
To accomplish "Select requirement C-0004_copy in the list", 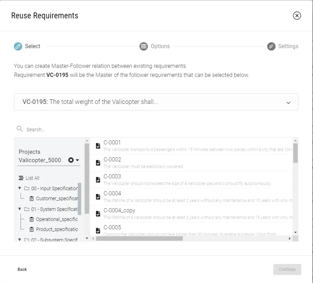I will (x=119, y=210).
